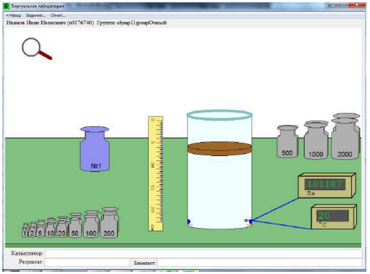Click the thermometer display showing 20 °C

tap(334, 217)
